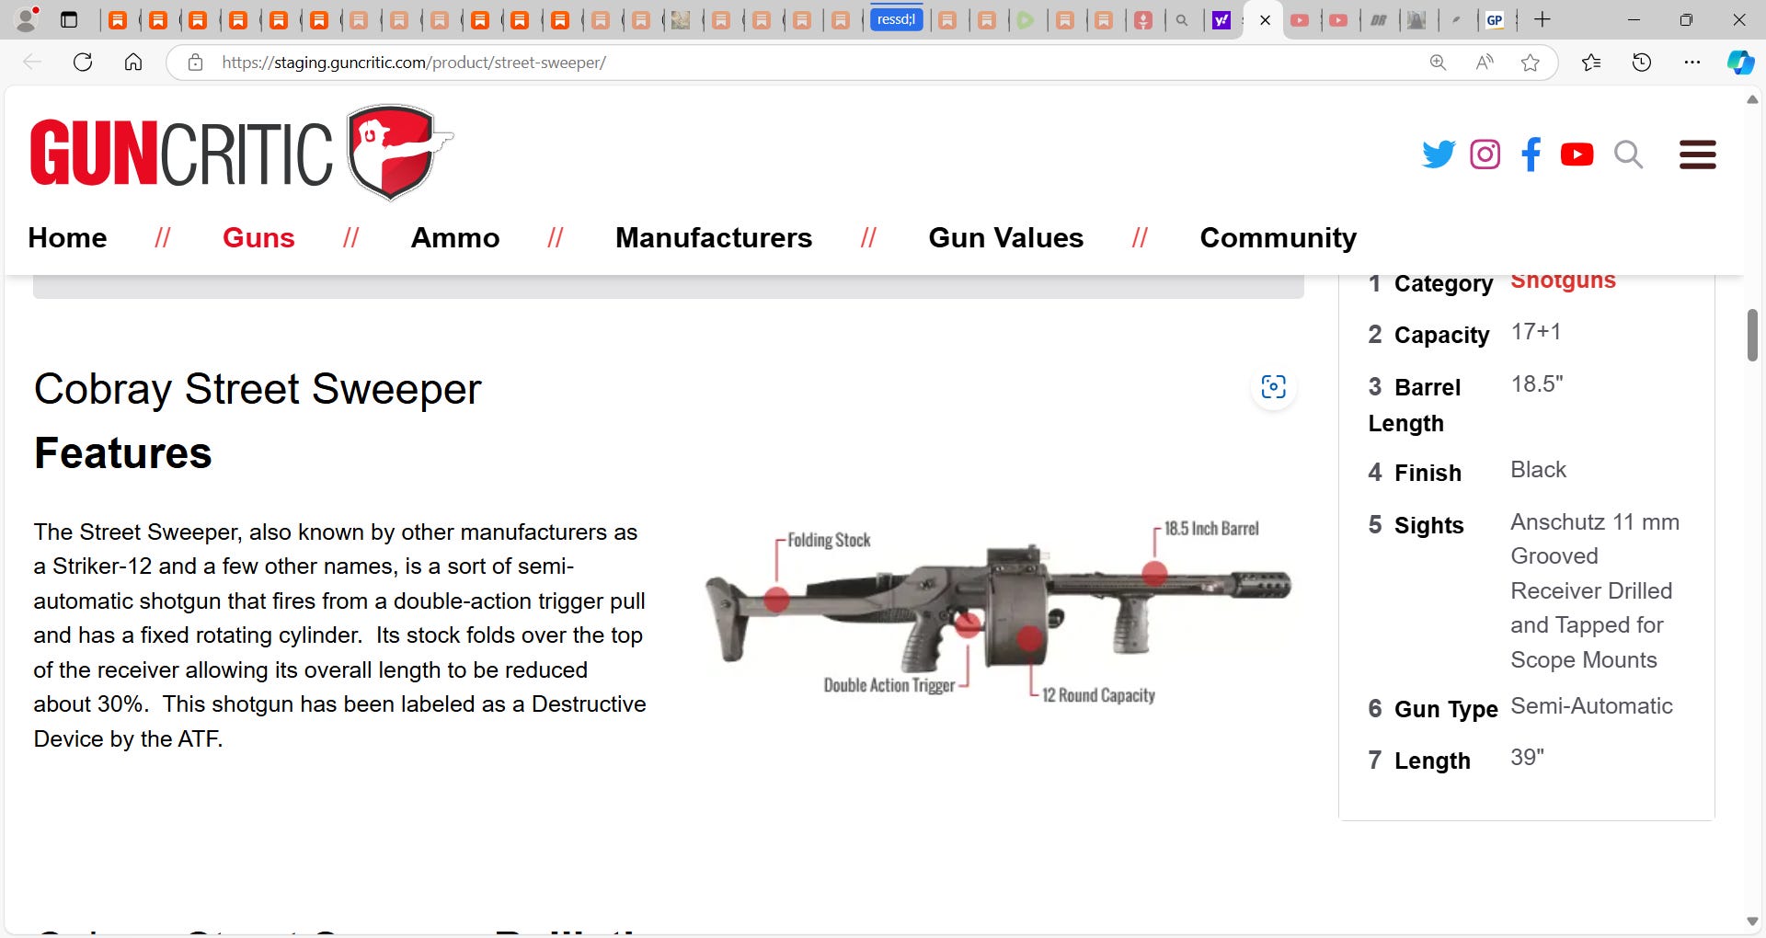Go to browser home page

(x=133, y=63)
